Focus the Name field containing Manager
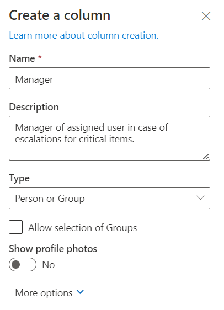The image size is (224, 310). pos(110,78)
